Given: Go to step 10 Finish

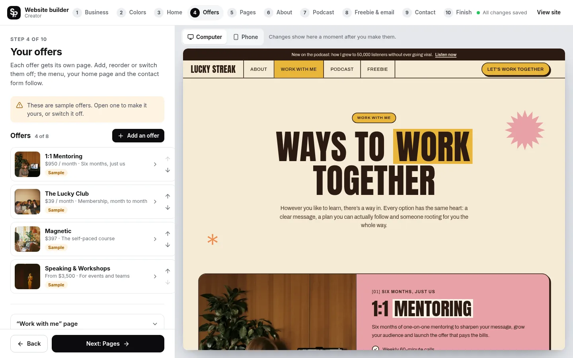Looking at the screenshot, I should [458, 12].
